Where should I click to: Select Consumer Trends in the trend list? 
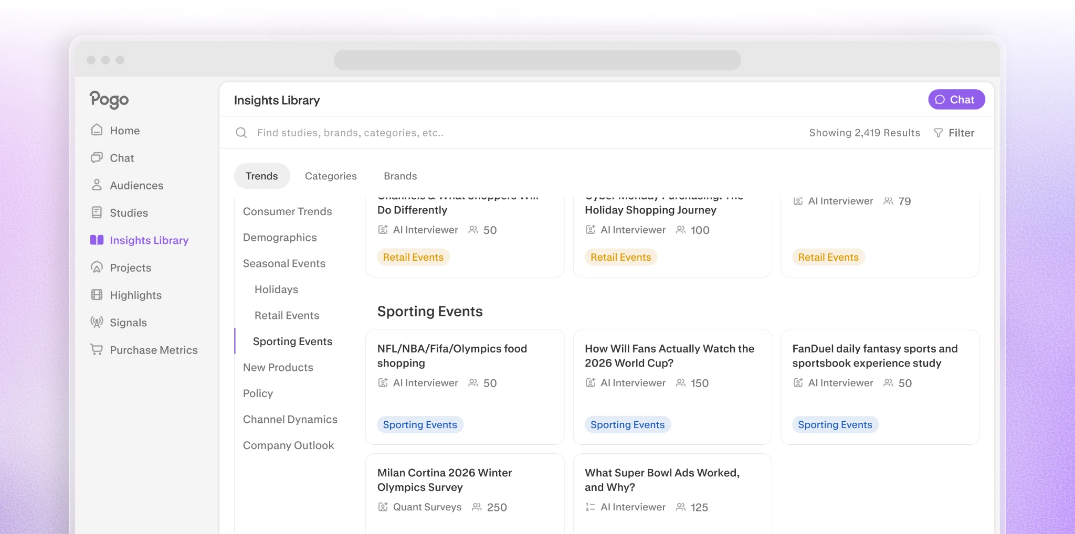click(x=288, y=211)
